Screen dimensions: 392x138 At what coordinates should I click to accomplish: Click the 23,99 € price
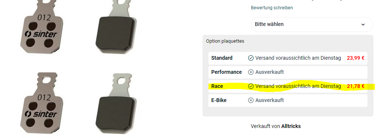[356, 58]
